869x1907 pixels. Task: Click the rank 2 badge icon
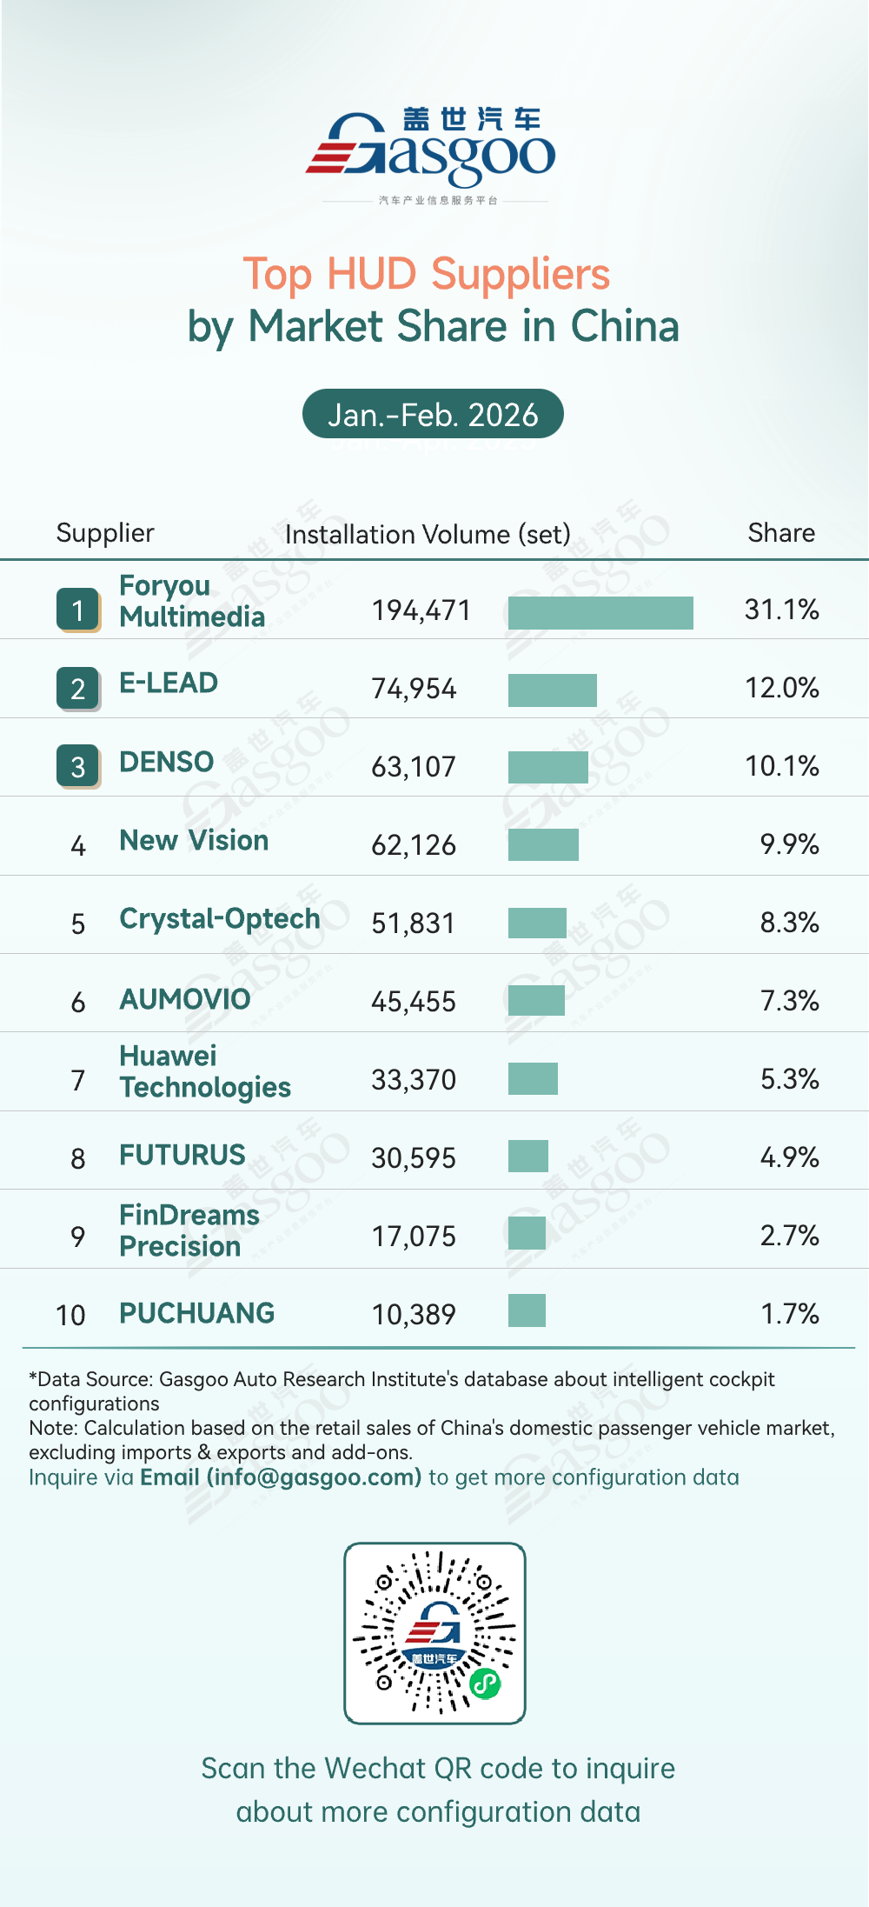coord(78,688)
